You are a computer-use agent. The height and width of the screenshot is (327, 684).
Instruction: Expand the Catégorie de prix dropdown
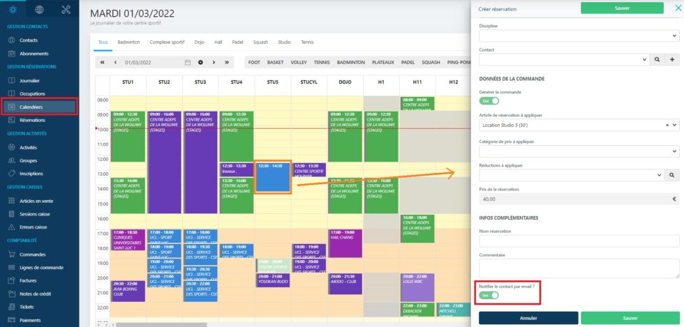pyautogui.click(x=579, y=151)
